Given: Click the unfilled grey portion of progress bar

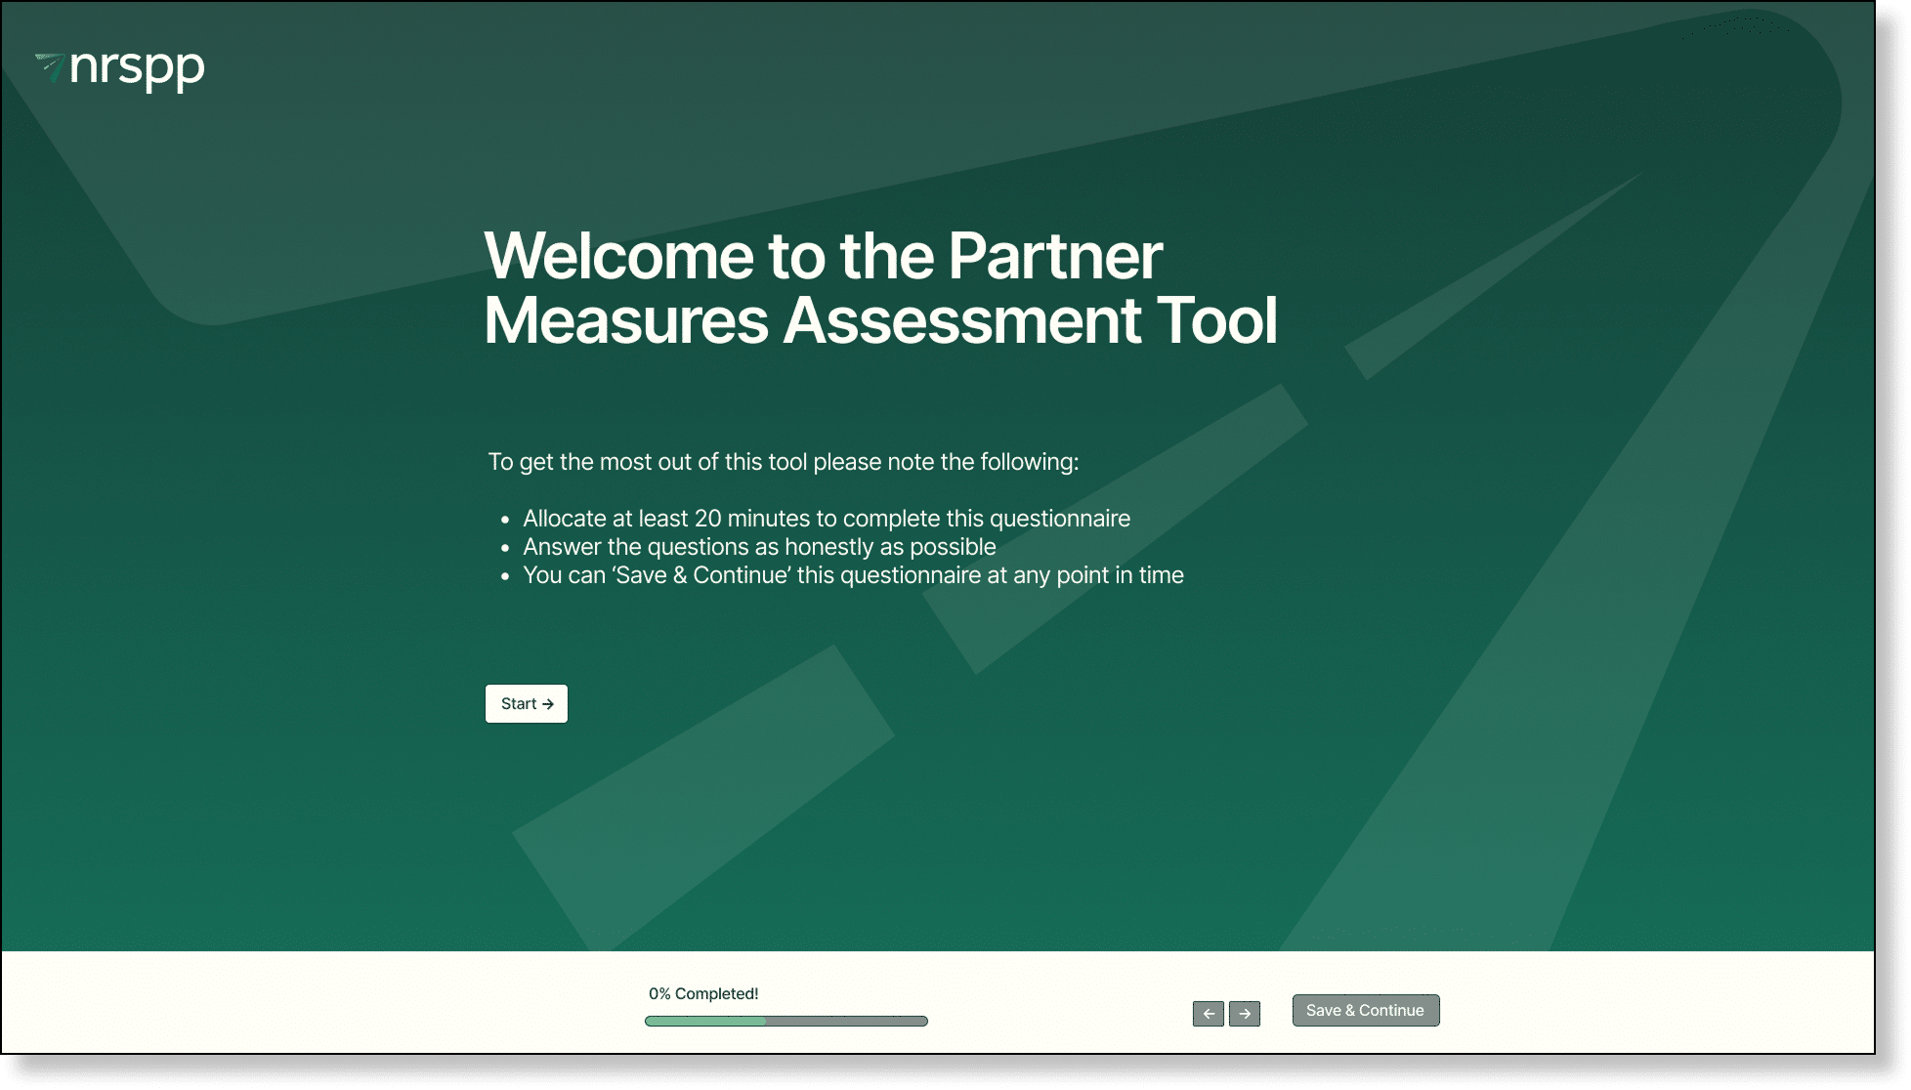Looking at the screenshot, I should (846, 1022).
